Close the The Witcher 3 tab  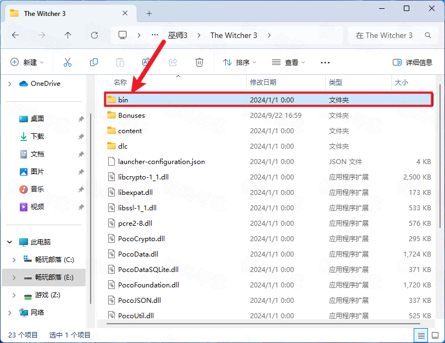click(125, 13)
